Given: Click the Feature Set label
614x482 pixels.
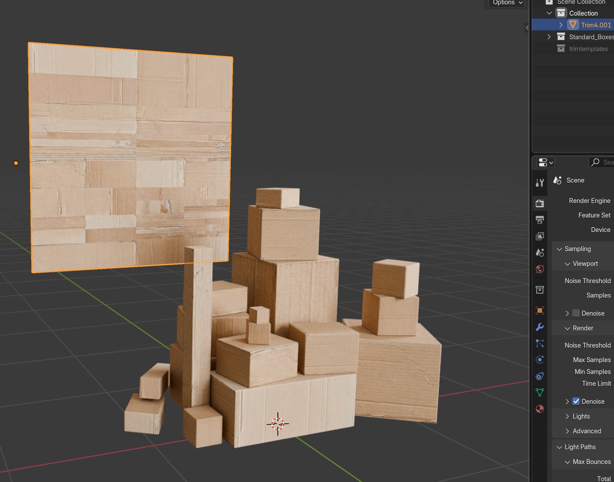Looking at the screenshot, I should pyautogui.click(x=594, y=215).
